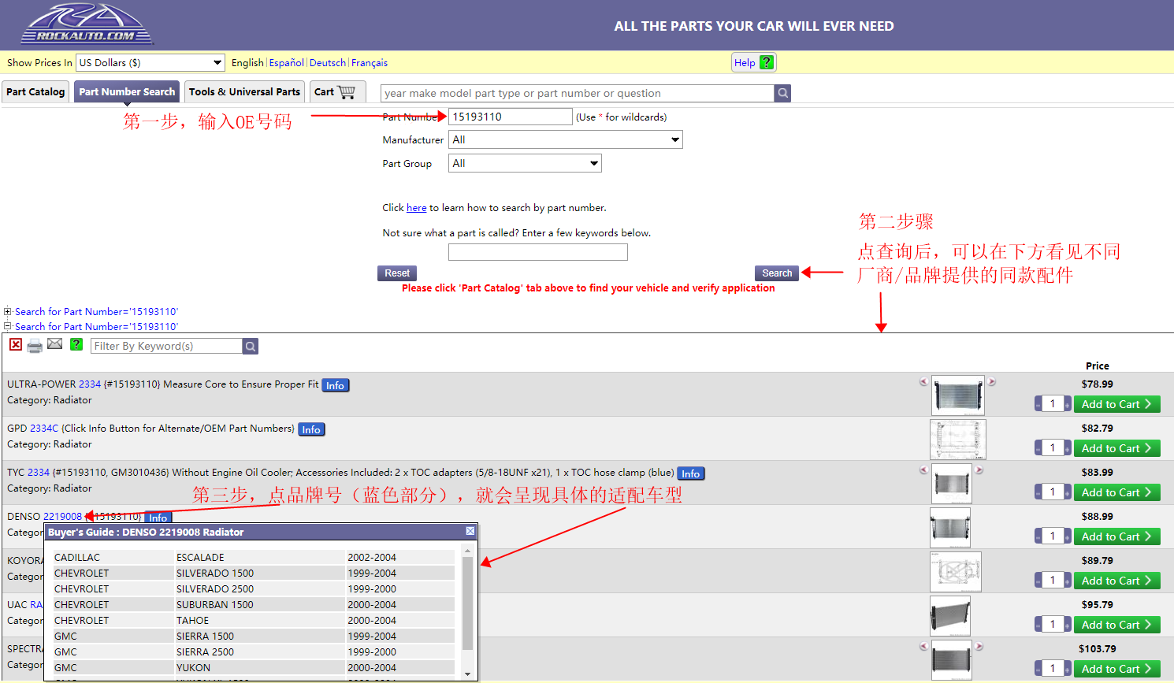The height and width of the screenshot is (683, 1174).
Task: Open GPD 2334C diagram thumbnail
Action: (x=958, y=440)
